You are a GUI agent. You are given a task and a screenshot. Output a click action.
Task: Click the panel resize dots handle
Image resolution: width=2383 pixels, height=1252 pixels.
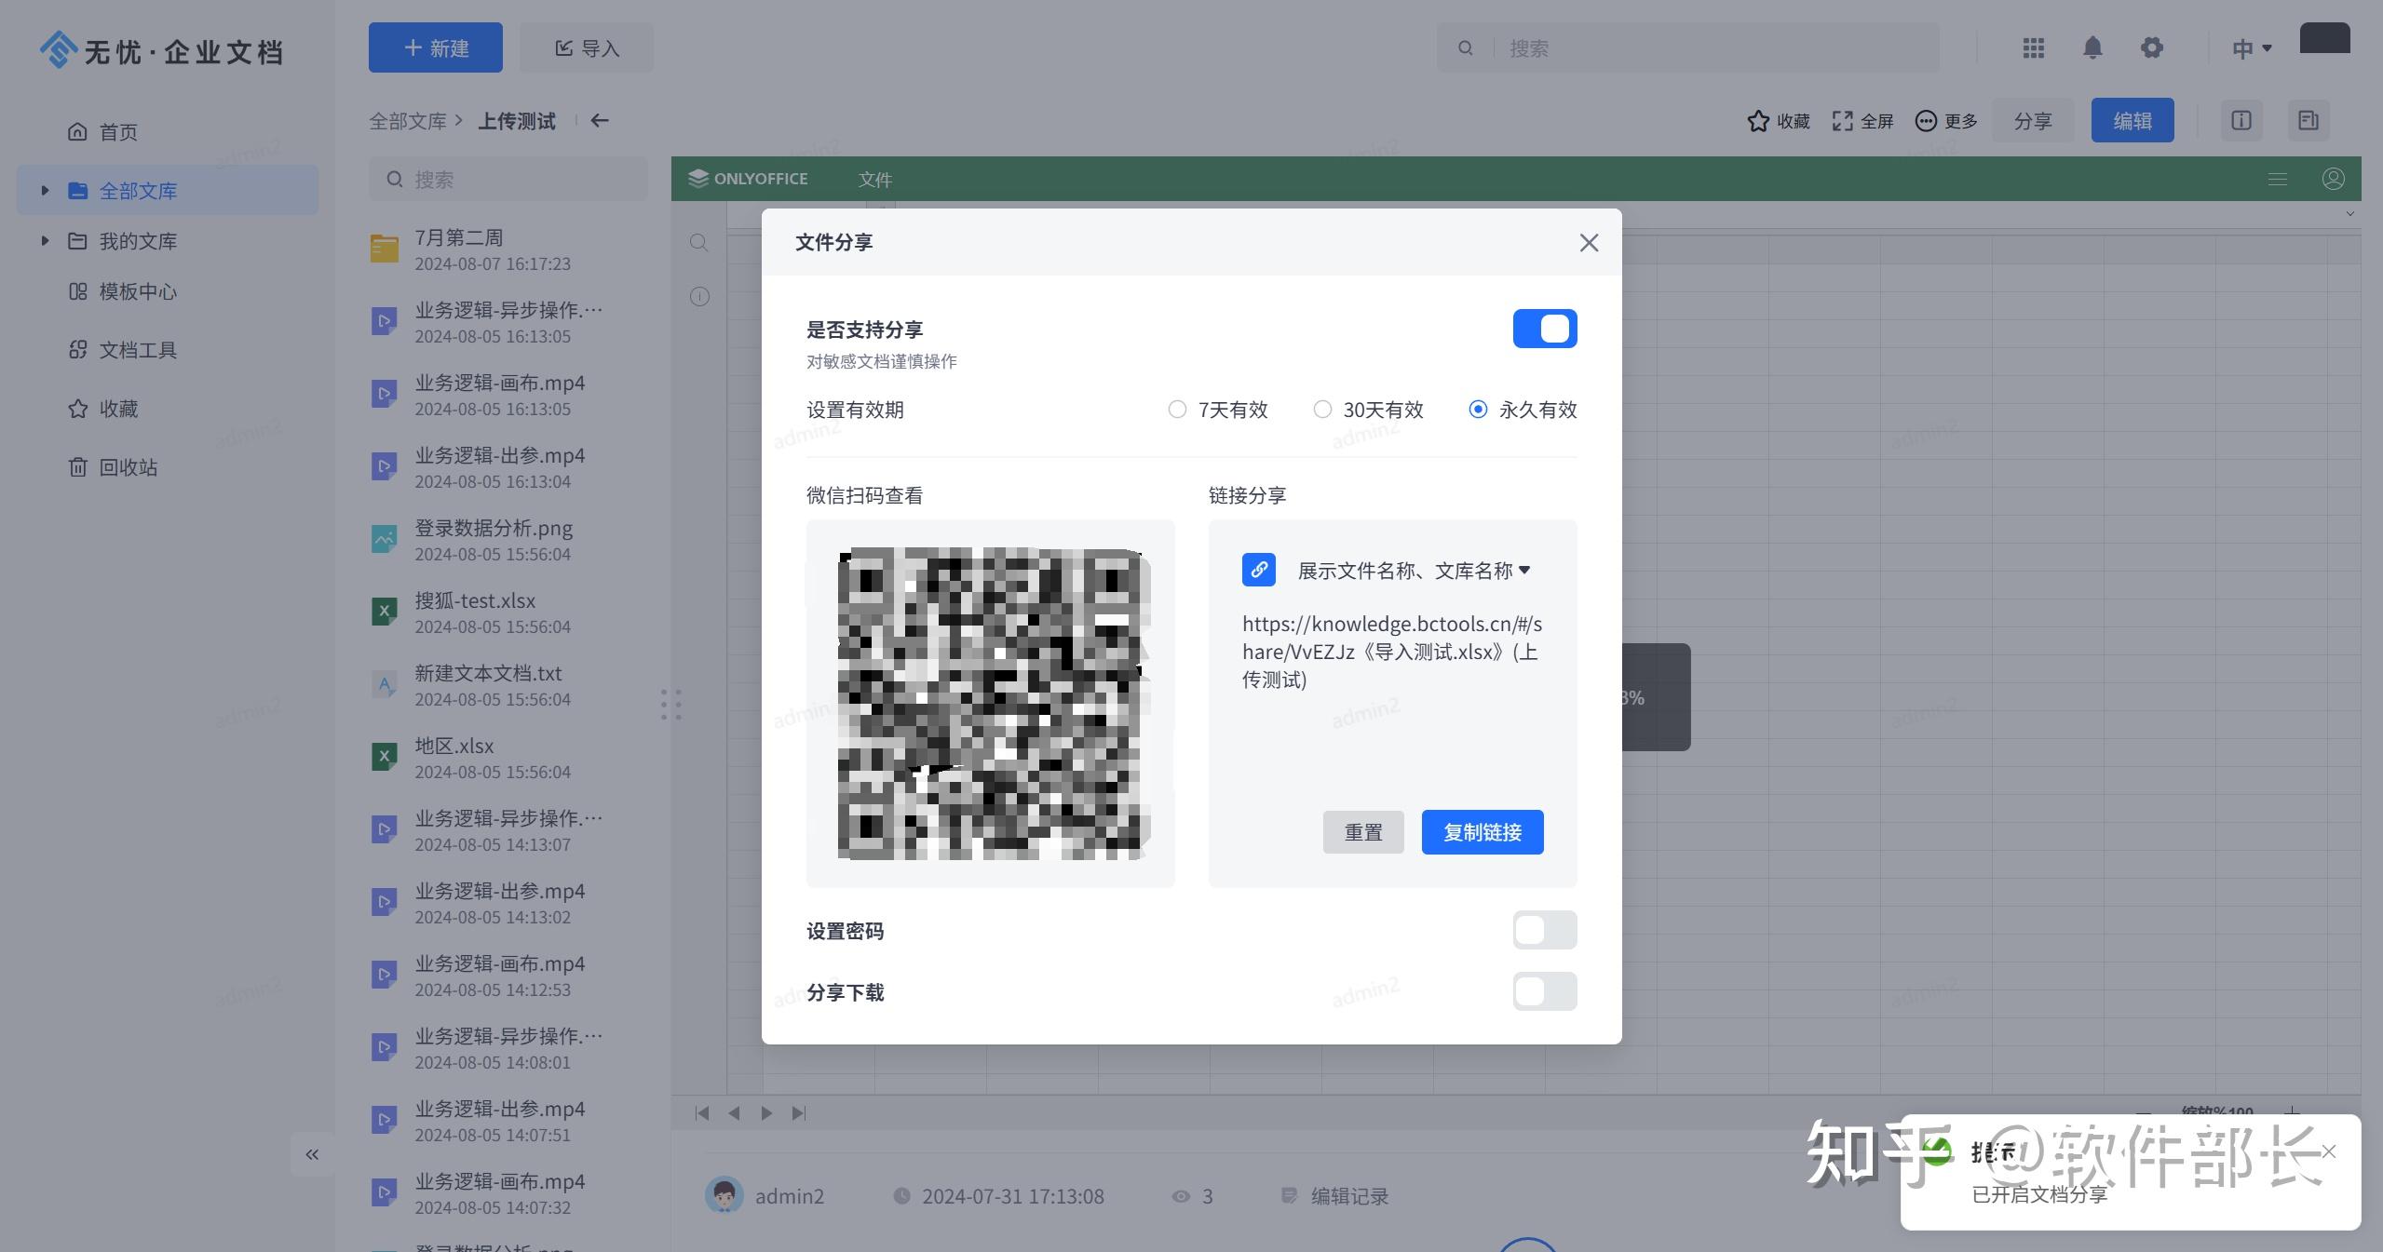[671, 705]
